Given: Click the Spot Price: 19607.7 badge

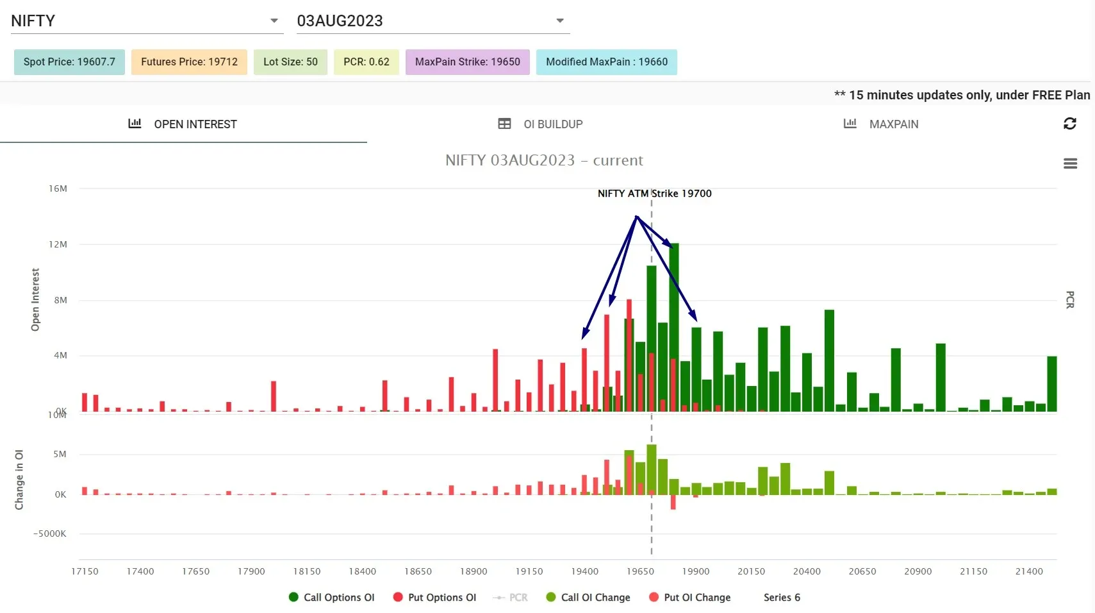Looking at the screenshot, I should pyautogui.click(x=69, y=62).
